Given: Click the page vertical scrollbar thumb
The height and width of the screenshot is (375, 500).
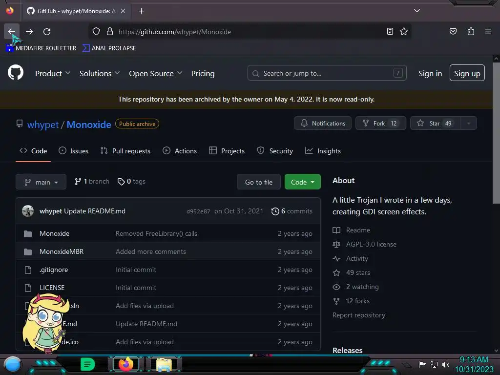Looking at the screenshot, I should (496, 133).
